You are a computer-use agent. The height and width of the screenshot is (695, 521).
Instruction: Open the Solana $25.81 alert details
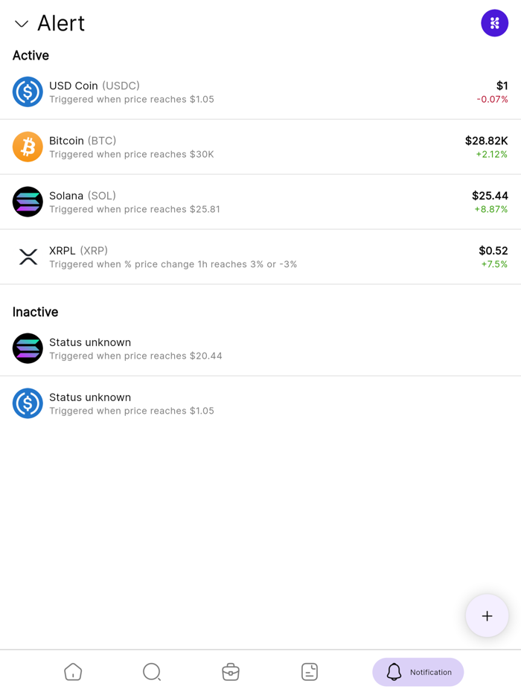(x=260, y=202)
